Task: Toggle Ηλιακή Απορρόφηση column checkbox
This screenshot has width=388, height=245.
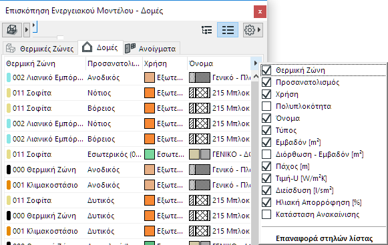Action: click(x=266, y=202)
